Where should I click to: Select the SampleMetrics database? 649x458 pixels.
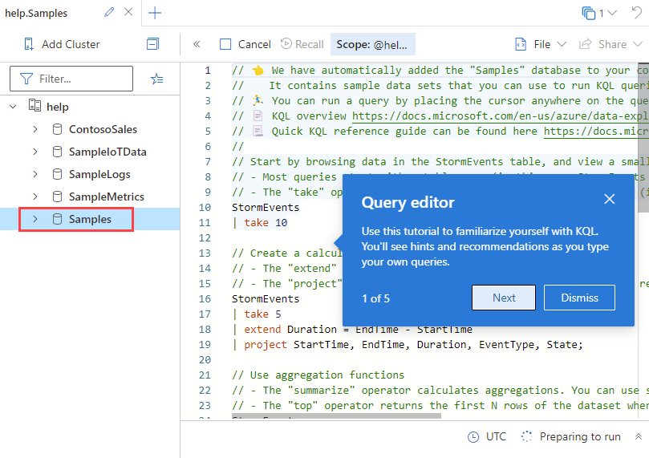pos(107,197)
